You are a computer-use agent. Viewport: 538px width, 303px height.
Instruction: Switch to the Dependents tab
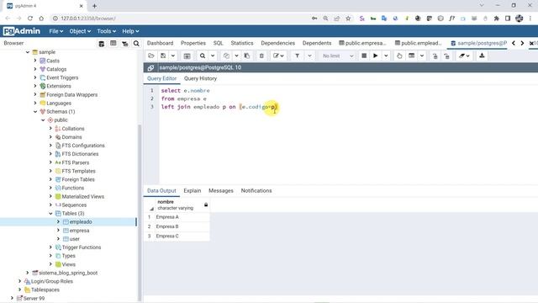pos(317,43)
